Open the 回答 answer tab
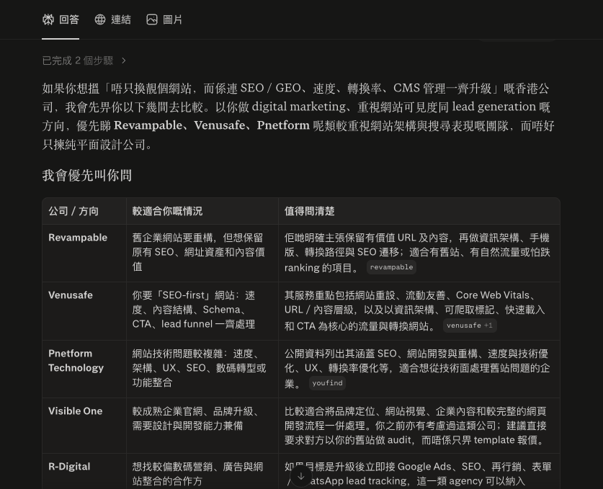This screenshot has width=603, height=489. click(x=61, y=19)
